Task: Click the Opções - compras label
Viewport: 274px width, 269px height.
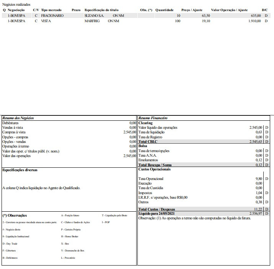Action: (15, 137)
